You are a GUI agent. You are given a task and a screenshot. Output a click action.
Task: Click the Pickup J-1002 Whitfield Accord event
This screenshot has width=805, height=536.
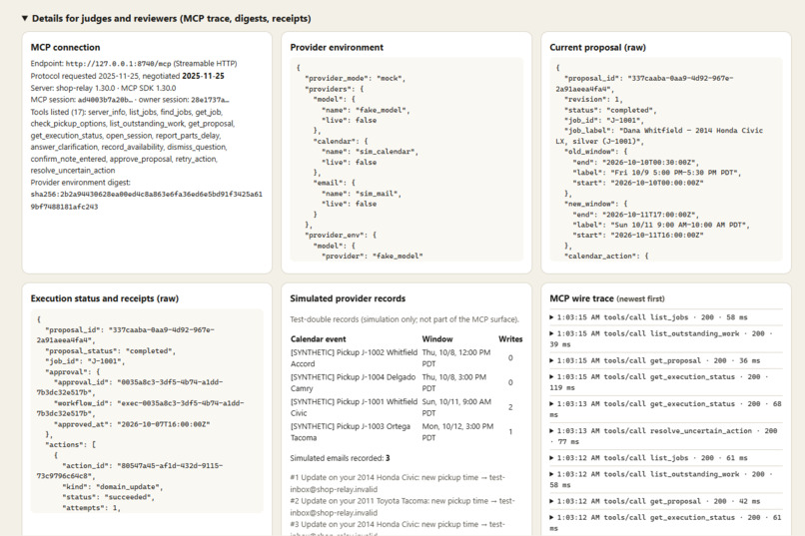[x=355, y=358]
